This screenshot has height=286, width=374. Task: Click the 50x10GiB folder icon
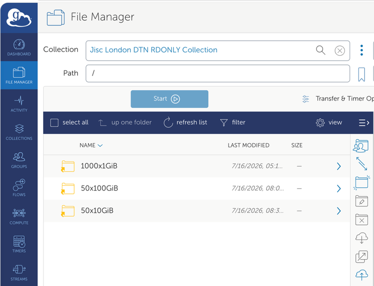(x=68, y=211)
